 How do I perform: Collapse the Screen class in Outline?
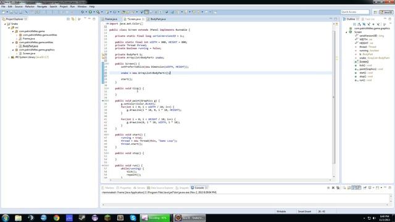(x=346, y=32)
